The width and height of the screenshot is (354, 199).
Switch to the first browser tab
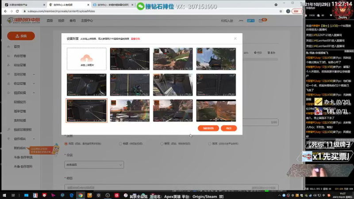click(x=24, y=4)
